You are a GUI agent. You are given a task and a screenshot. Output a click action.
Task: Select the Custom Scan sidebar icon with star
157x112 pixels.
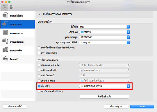[5, 41]
